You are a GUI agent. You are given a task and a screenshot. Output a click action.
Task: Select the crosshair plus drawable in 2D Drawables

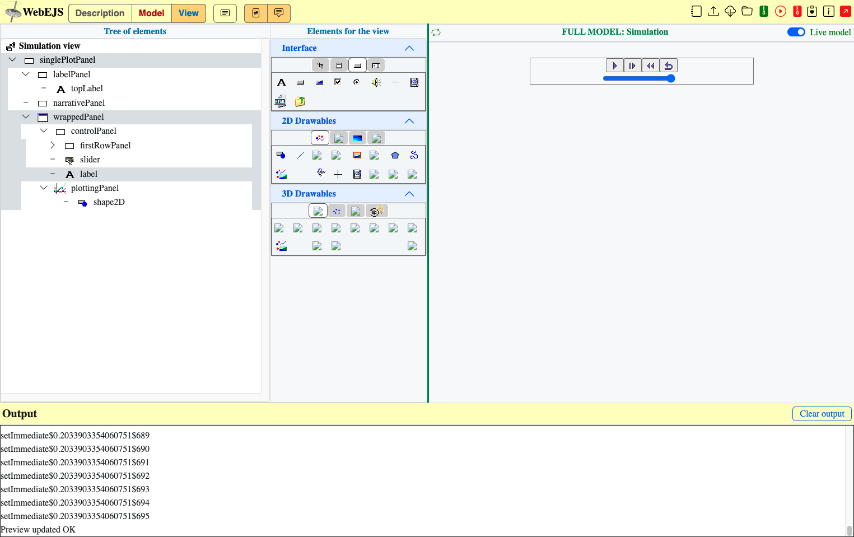338,174
